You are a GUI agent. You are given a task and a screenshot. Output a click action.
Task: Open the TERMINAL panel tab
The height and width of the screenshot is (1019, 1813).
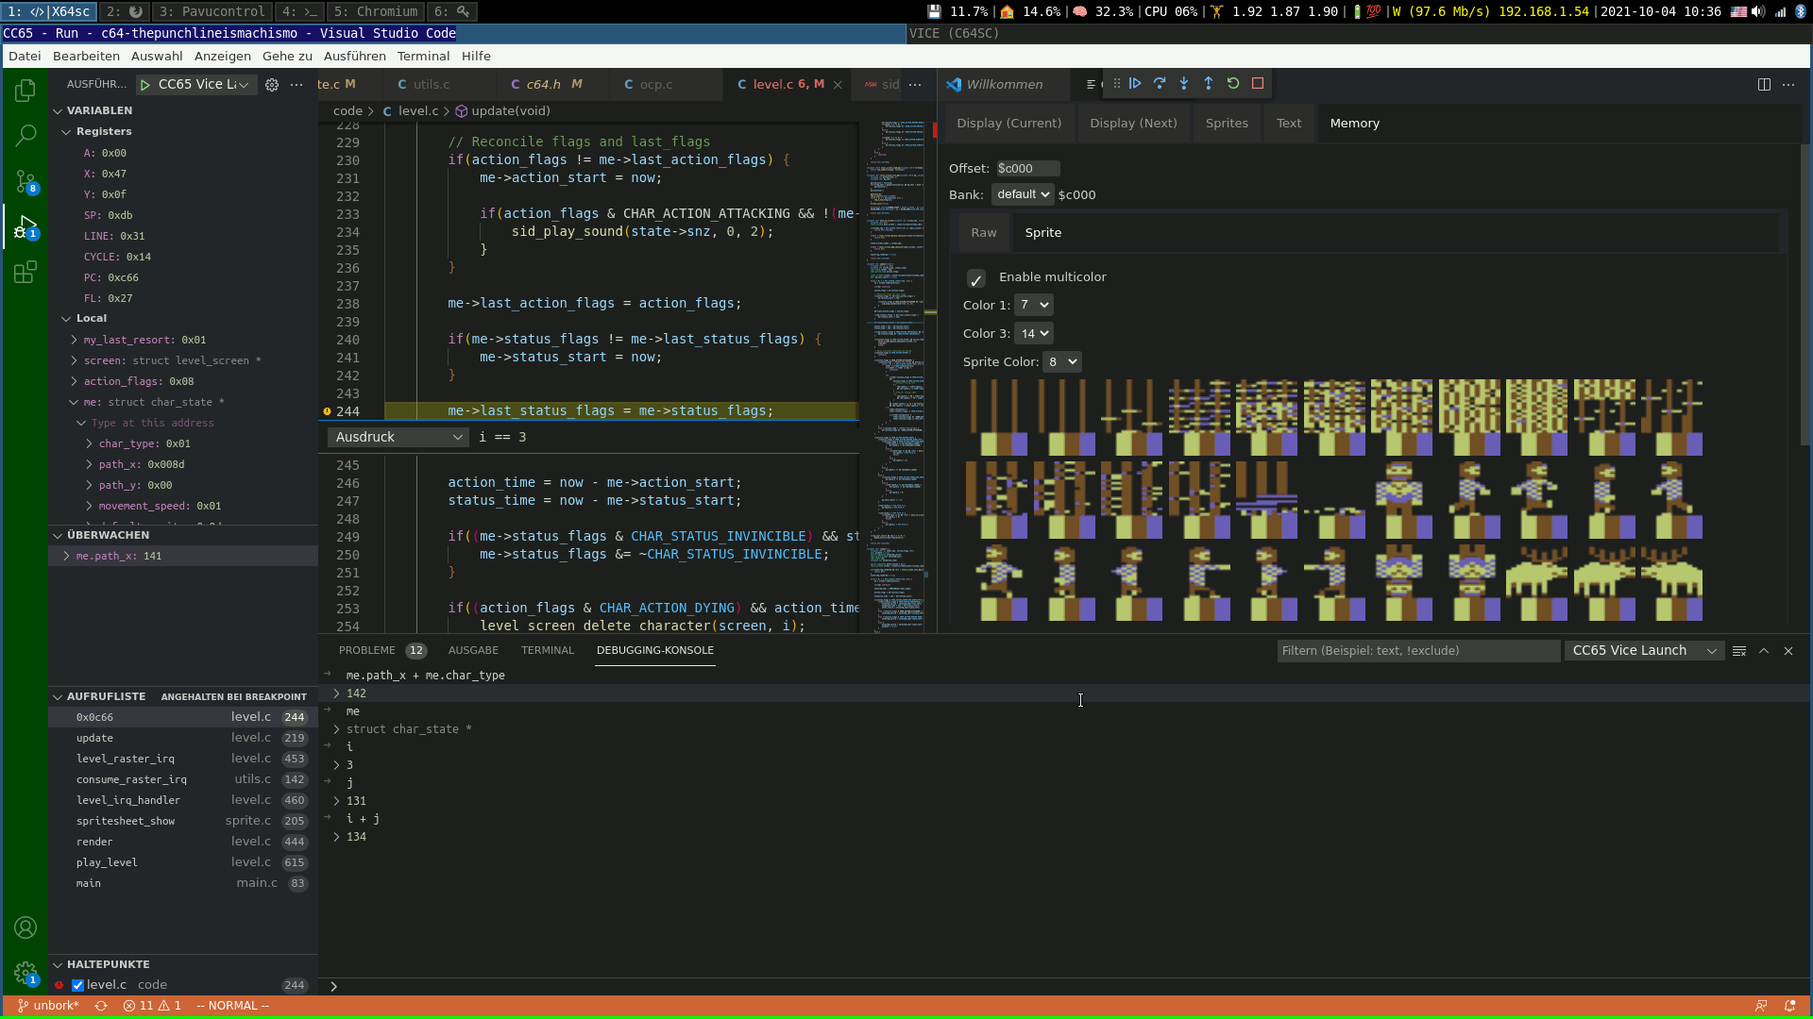click(547, 650)
